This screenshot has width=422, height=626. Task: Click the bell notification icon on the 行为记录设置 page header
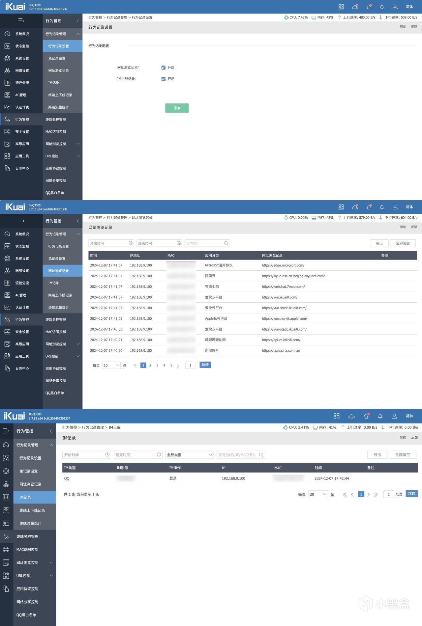[x=382, y=7]
